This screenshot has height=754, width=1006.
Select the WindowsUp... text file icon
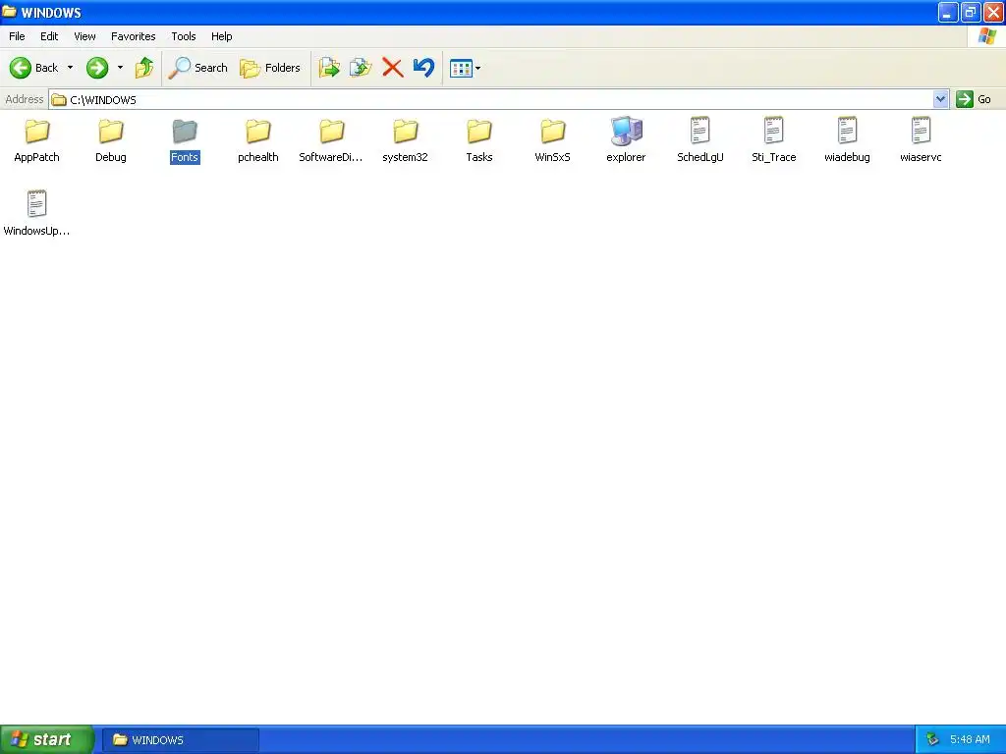[x=37, y=204]
